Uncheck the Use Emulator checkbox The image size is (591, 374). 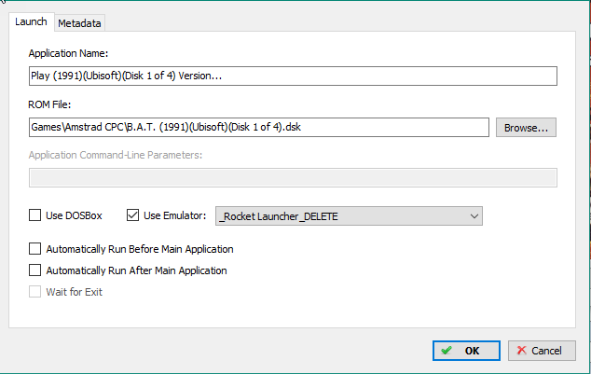pyautogui.click(x=132, y=215)
